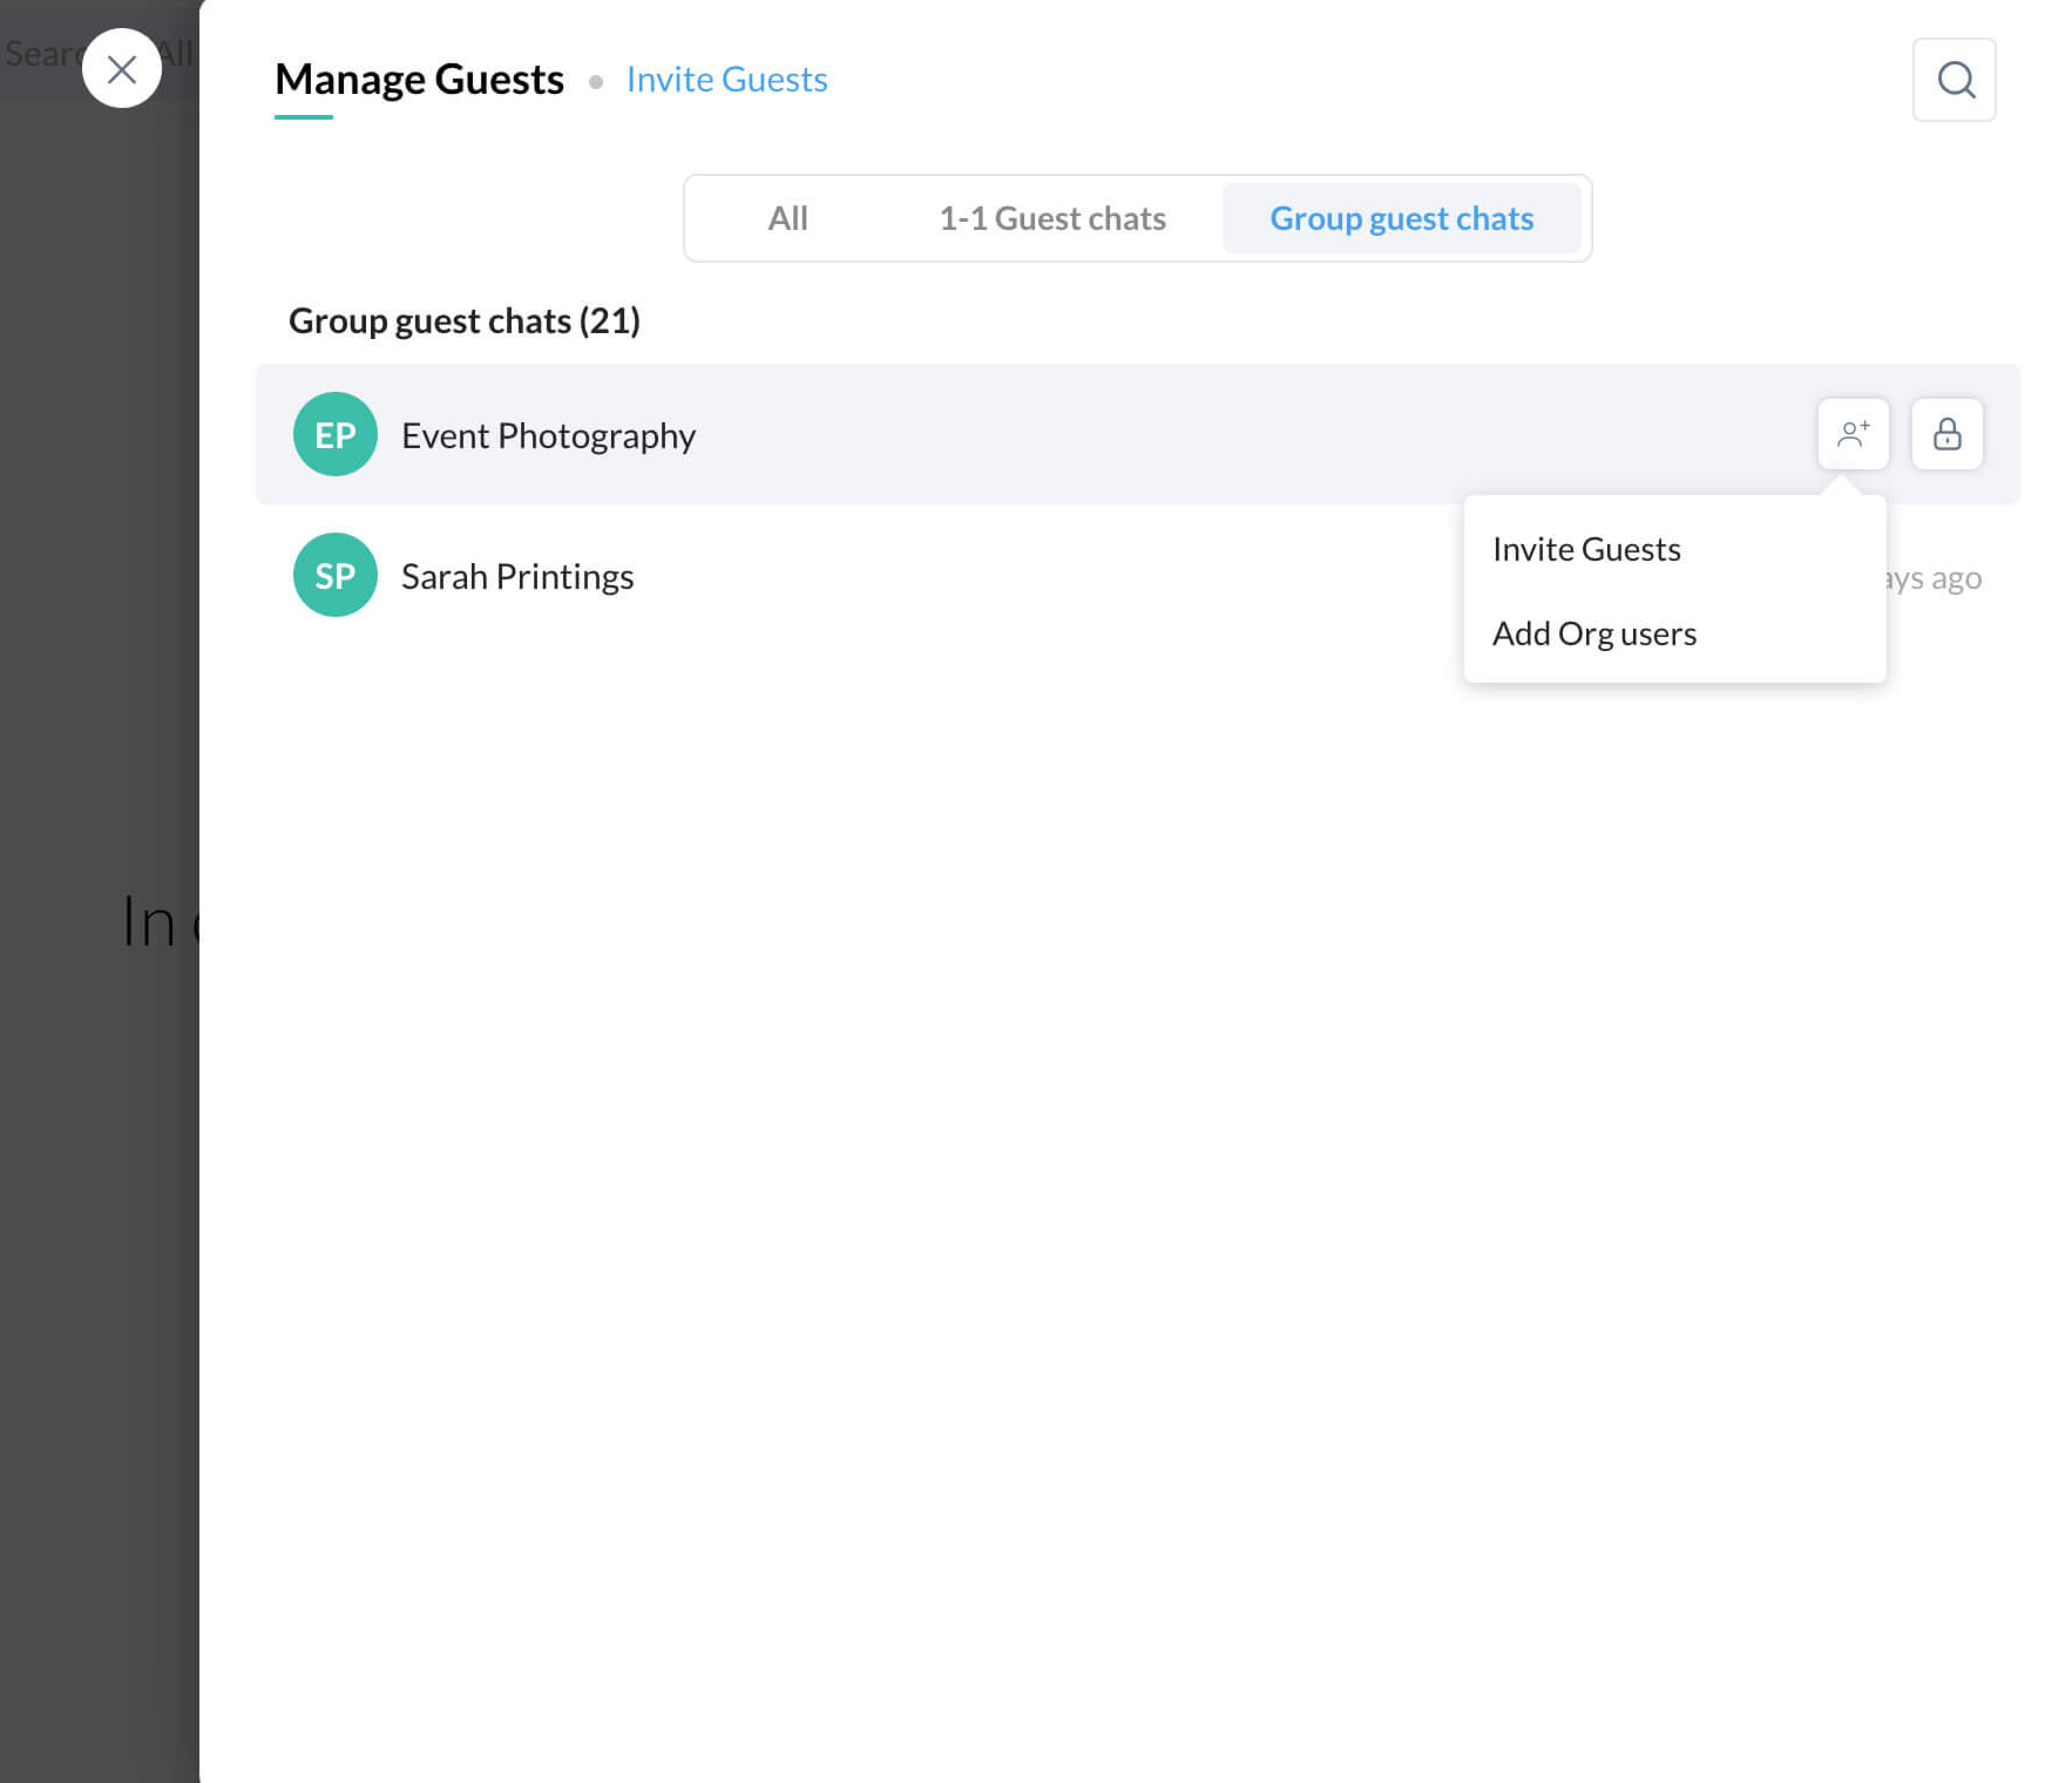This screenshot has height=1783, width=2072.
Task: Click the 'days ago' timestamp on Sarah Printings
Action: click(x=1935, y=578)
